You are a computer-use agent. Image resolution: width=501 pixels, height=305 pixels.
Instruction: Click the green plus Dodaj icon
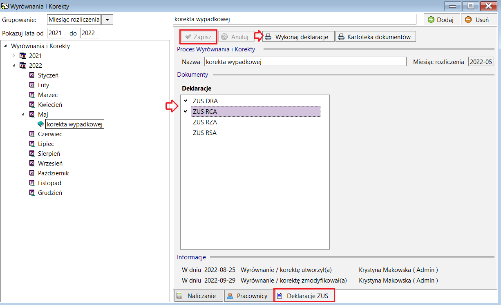coord(431,20)
